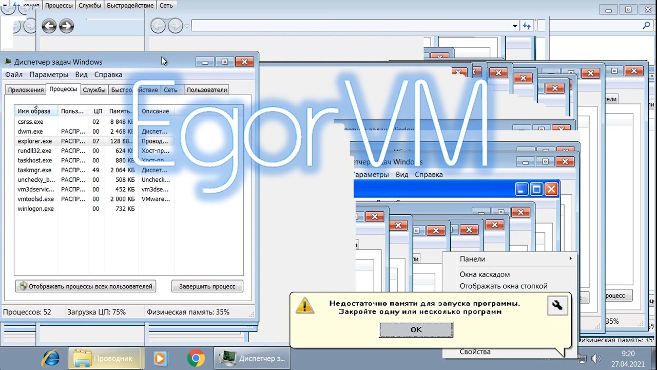Open the Параметры menu in the front Task Manager
Viewport: 657px width, 370px height.
click(49, 75)
